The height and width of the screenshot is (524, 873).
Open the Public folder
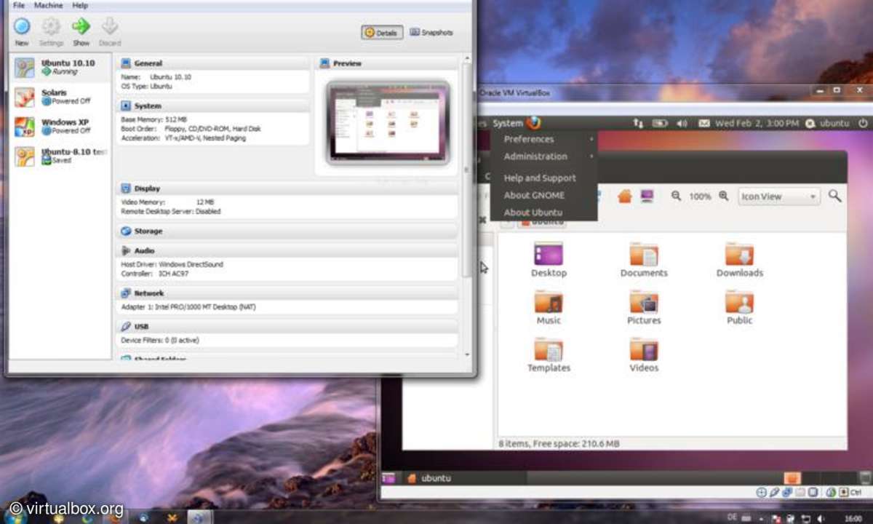740,308
